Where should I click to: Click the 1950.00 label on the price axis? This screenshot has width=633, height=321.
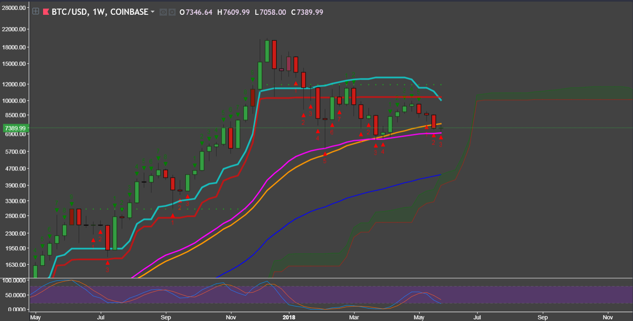click(16, 248)
